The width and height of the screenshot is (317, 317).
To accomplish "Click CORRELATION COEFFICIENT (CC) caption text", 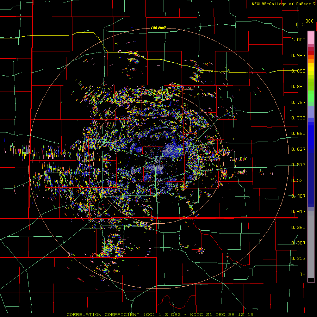I will (111, 315).
